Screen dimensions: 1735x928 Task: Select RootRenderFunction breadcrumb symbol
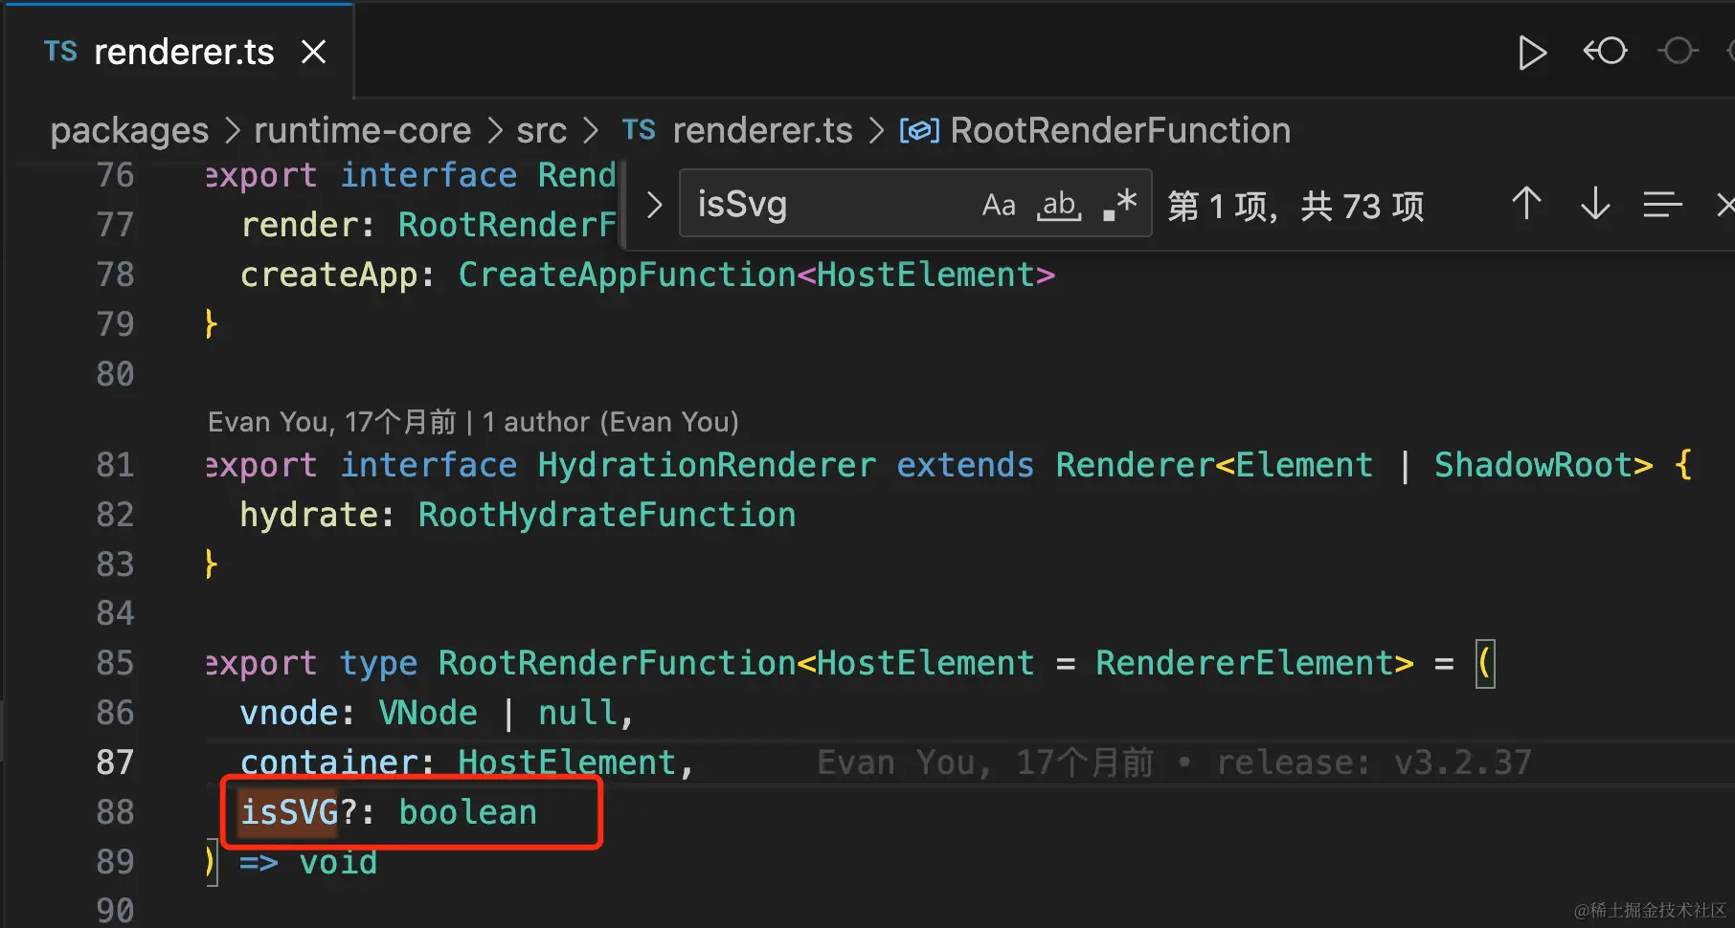[1120, 130]
